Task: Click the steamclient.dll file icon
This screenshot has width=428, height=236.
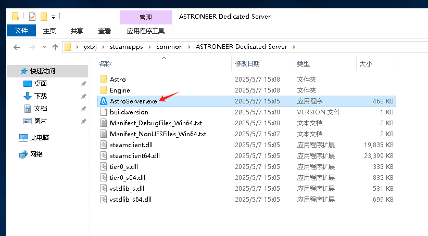Action: pyautogui.click(x=104, y=145)
